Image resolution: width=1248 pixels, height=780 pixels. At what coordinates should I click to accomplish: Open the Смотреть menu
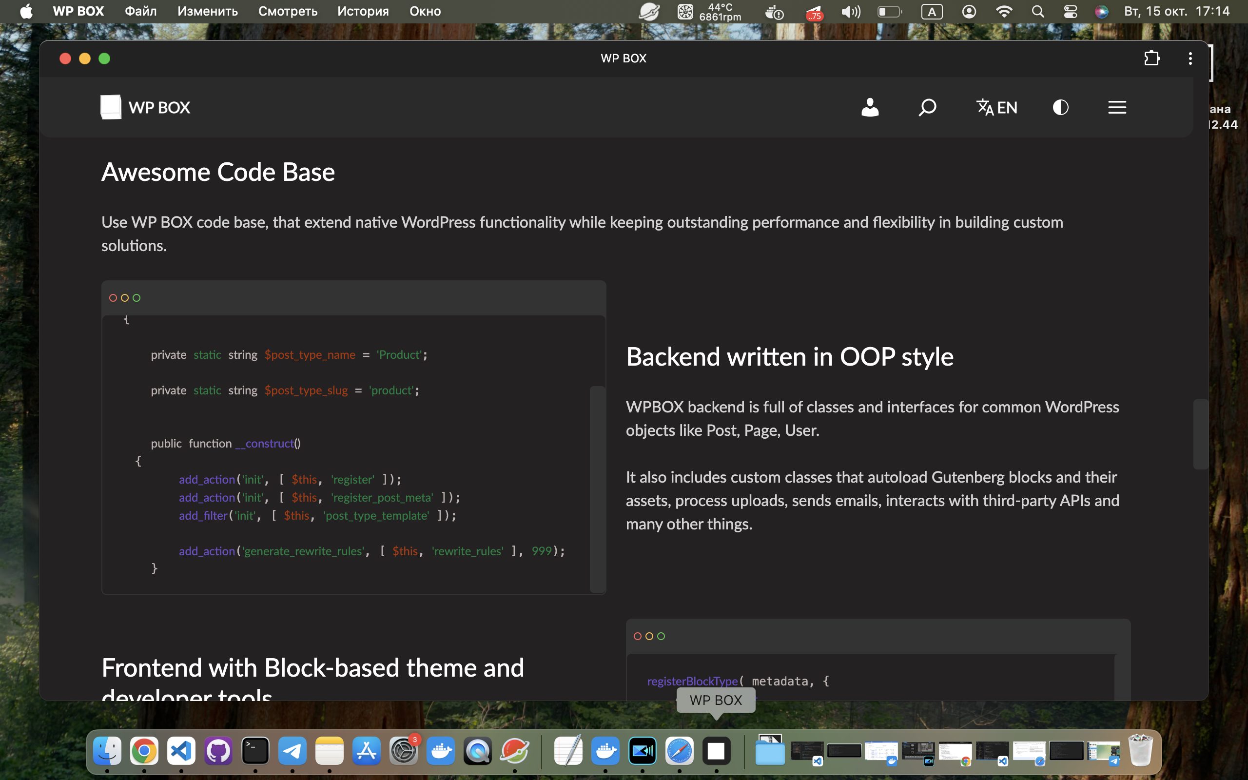288,11
